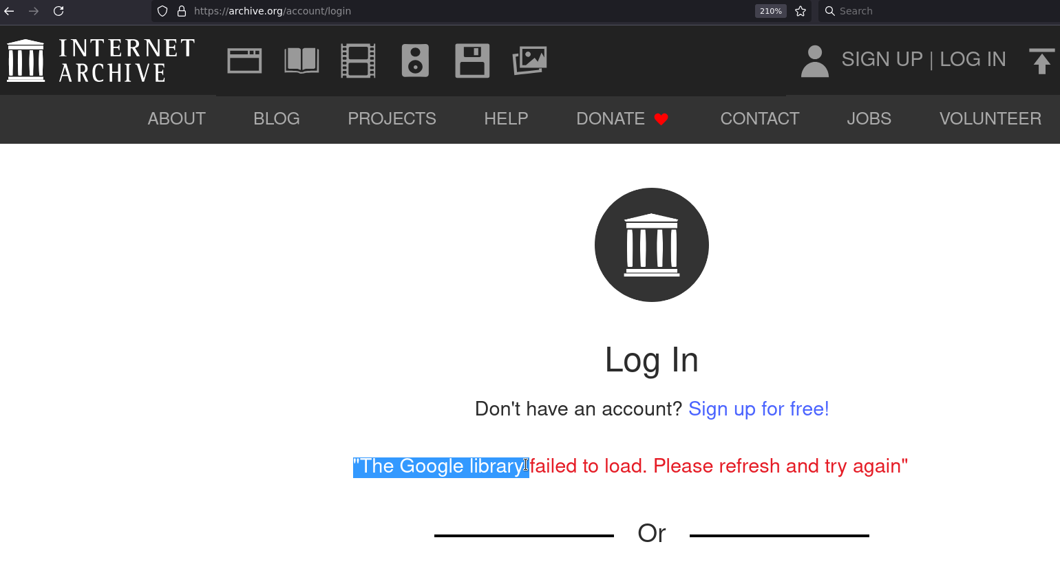Open the BLOG menu item
1060x562 pixels.
[x=277, y=118]
